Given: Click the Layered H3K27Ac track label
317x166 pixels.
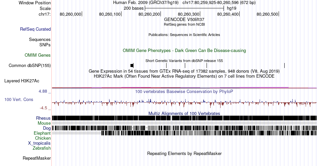Looking at the screenshot, I should (22, 81).
